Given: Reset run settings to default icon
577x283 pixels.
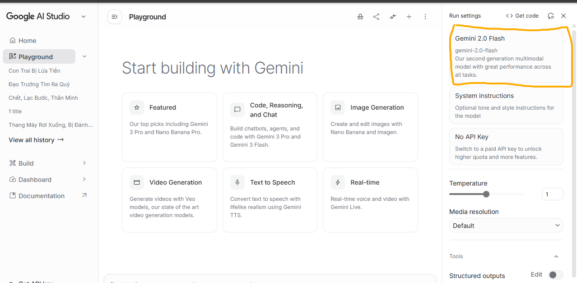Looking at the screenshot, I should click(x=550, y=16).
